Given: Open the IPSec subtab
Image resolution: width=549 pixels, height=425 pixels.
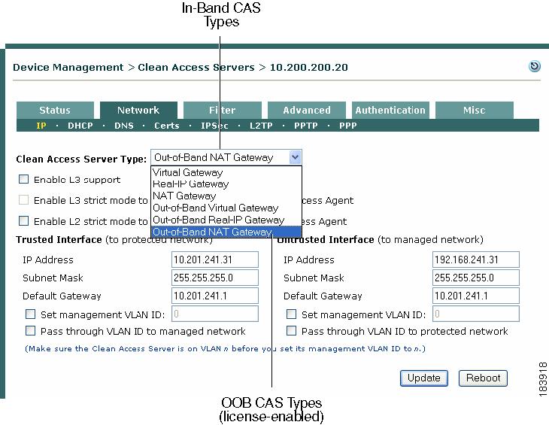Looking at the screenshot, I should pos(214,126).
